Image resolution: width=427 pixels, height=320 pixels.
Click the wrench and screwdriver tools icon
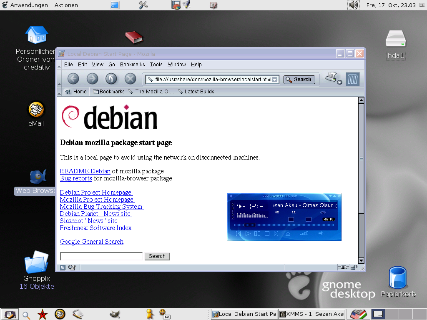tap(143, 5)
